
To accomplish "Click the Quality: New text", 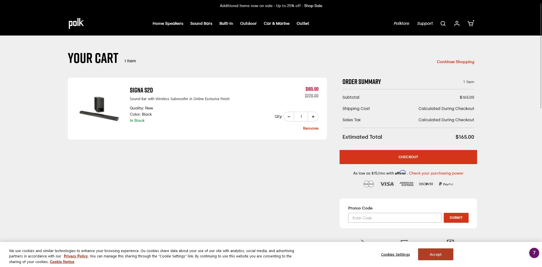I will tap(141, 108).
